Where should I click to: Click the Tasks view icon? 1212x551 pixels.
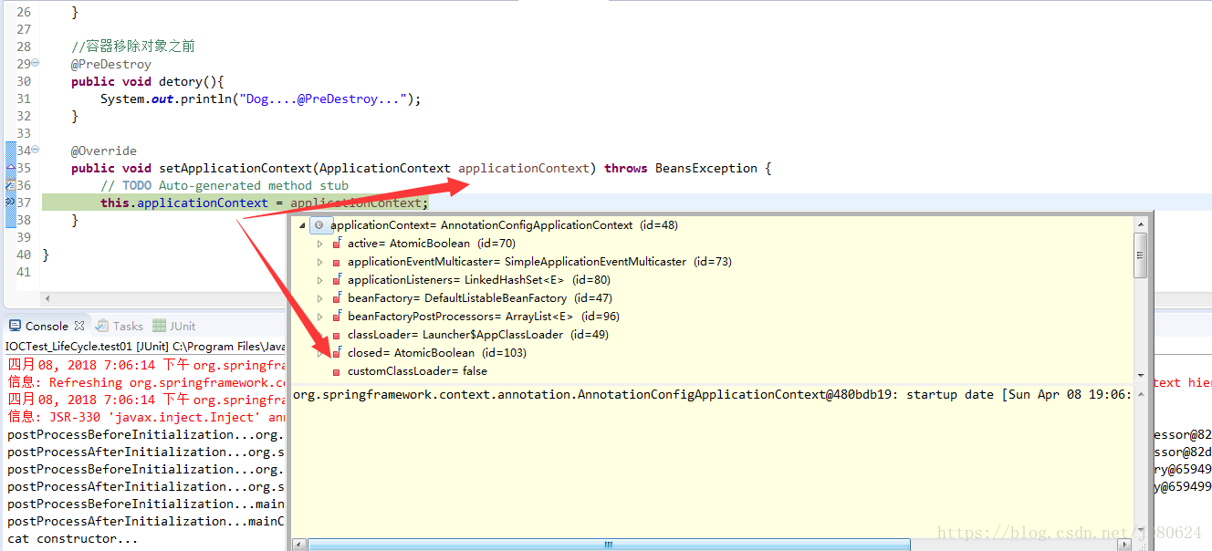[x=102, y=326]
